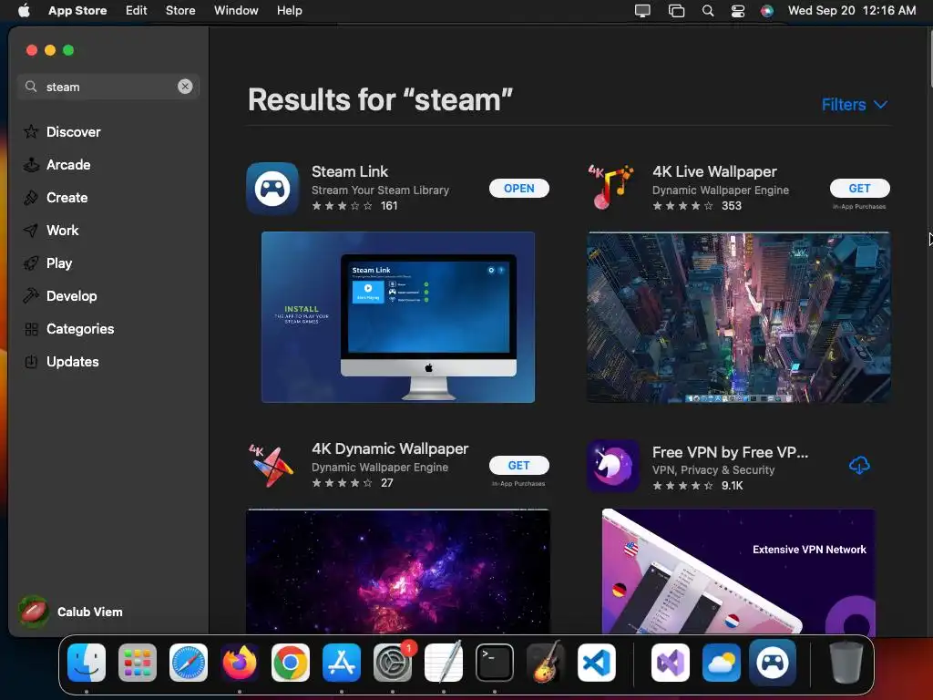Get the 4K Live Wallpaper app

click(859, 188)
